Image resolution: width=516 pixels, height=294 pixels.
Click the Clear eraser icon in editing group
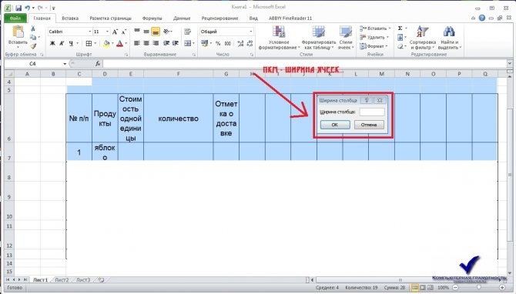400,46
